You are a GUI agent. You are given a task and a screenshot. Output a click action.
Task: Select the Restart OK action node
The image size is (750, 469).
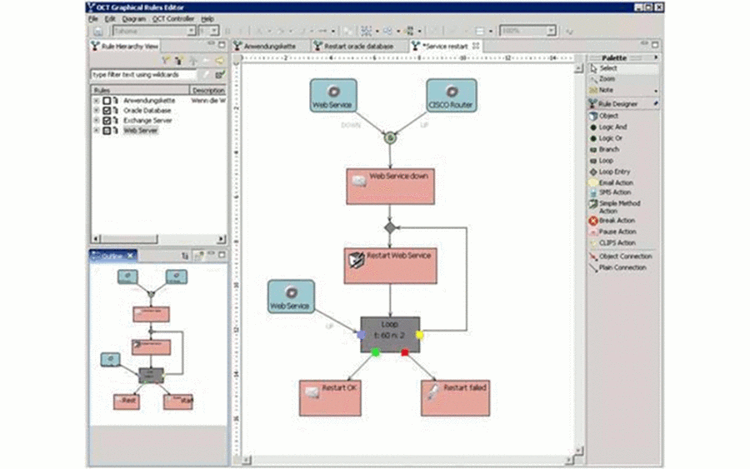[330, 397]
